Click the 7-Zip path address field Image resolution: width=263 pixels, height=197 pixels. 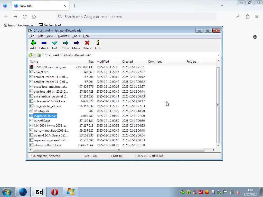(x=126, y=55)
